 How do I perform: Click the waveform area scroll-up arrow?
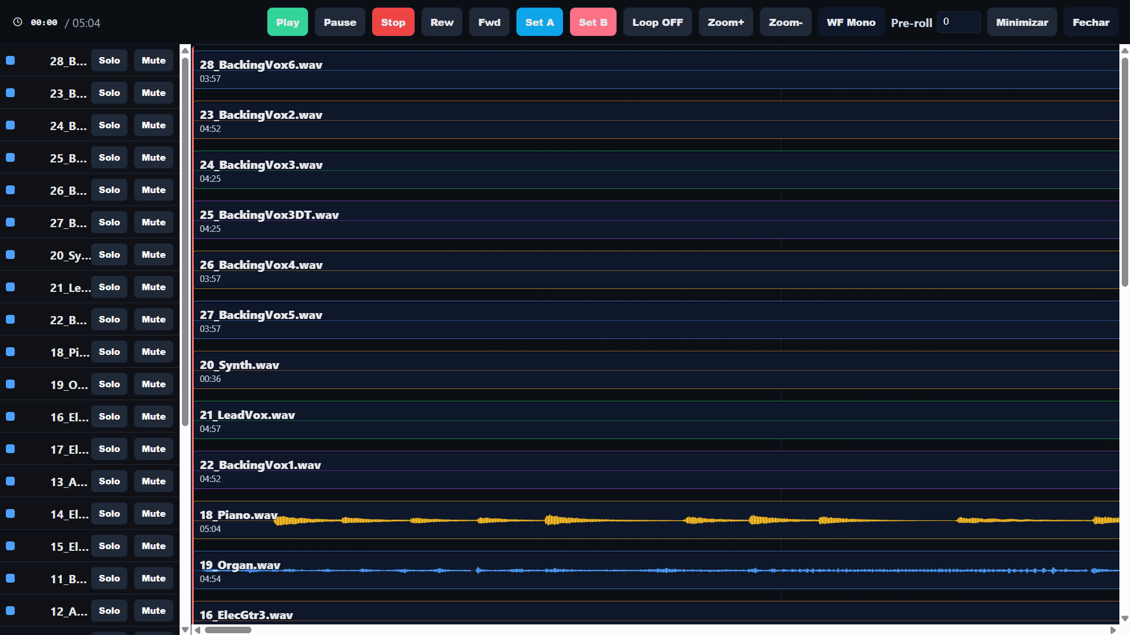[x=1125, y=51]
